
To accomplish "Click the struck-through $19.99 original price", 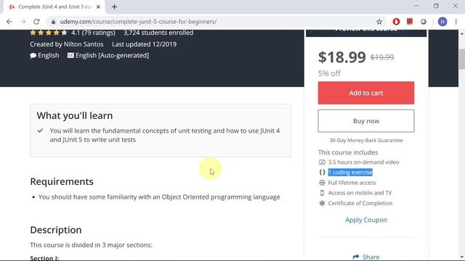I will tap(382, 57).
